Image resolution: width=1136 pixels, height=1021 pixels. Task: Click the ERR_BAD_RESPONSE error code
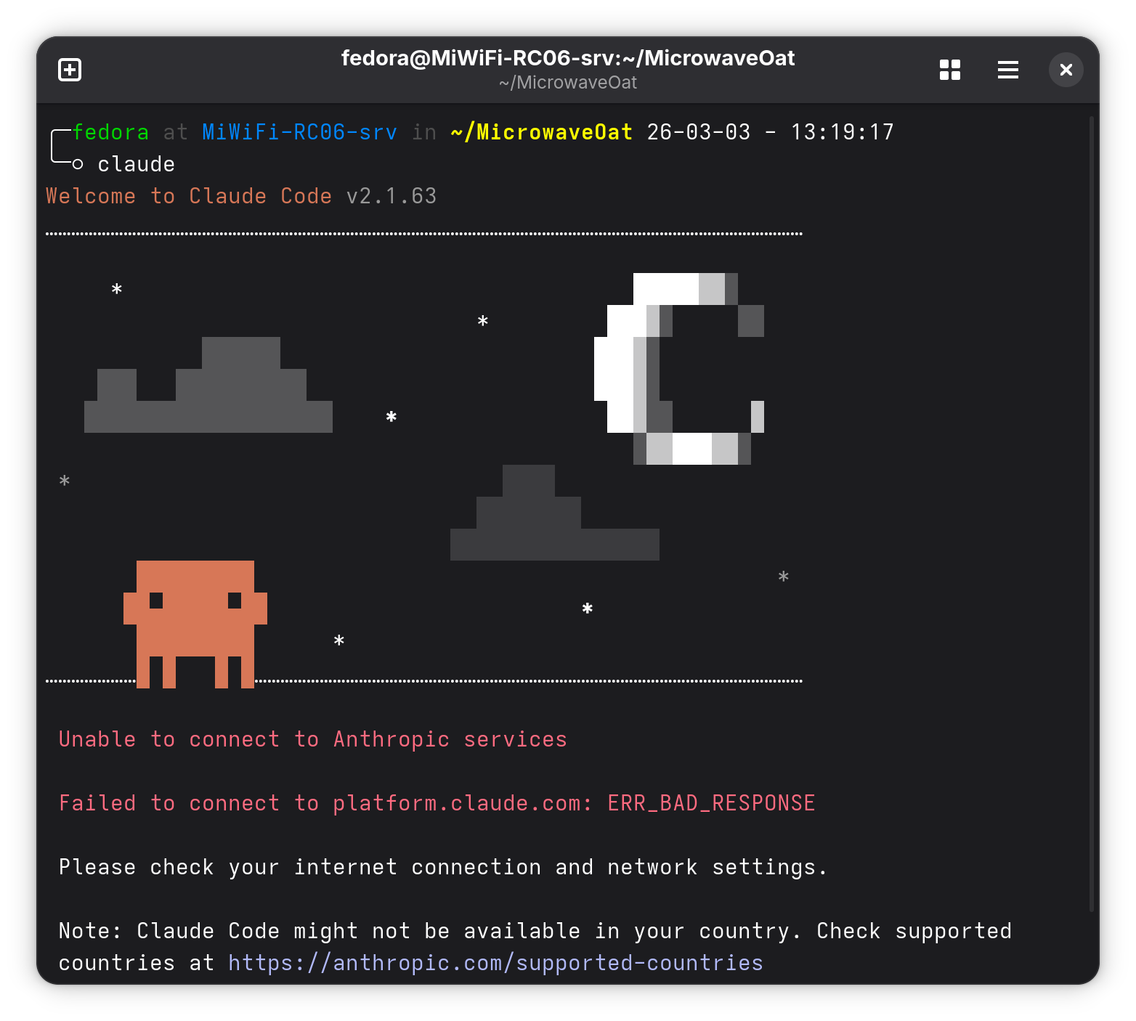click(711, 803)
